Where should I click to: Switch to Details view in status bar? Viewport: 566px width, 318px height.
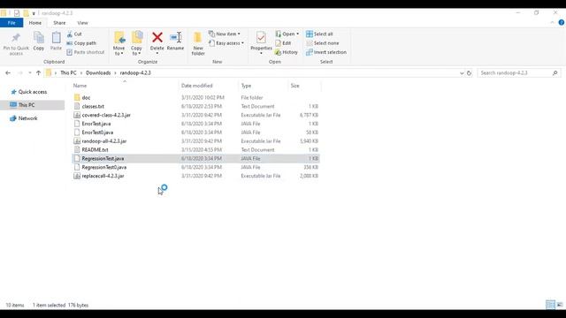tap(550, 305)
